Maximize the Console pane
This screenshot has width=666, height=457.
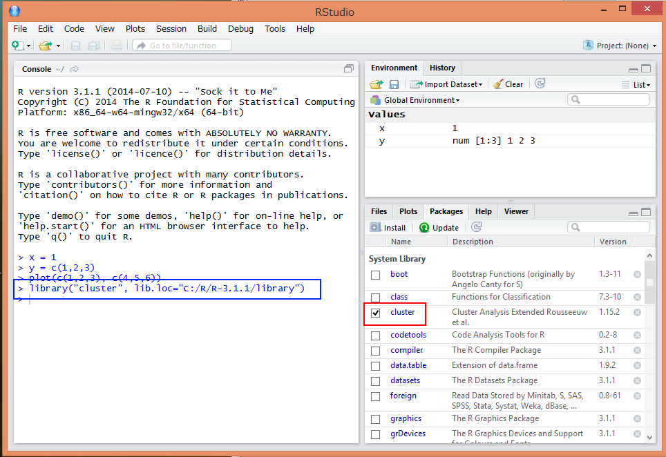point(349,69)
